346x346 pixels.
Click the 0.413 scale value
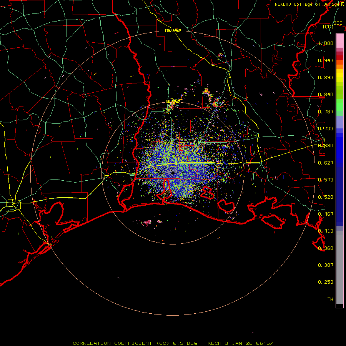(x=326, y=231)
